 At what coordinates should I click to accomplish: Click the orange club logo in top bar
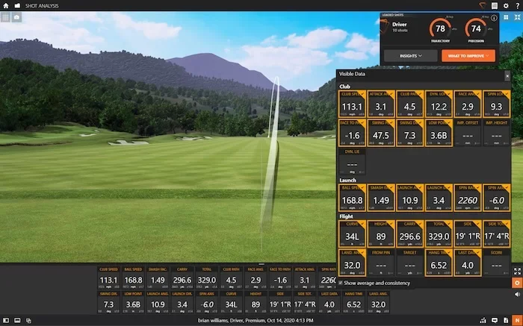(x=483, y=5)
